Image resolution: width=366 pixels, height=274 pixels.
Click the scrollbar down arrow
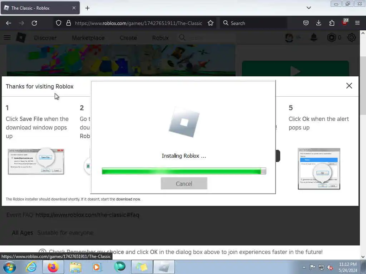pyautogui.click(x=363, y=257)
